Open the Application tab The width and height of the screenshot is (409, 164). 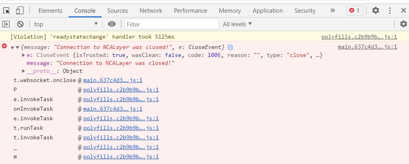pyautogui.click(x=267, y=11)
